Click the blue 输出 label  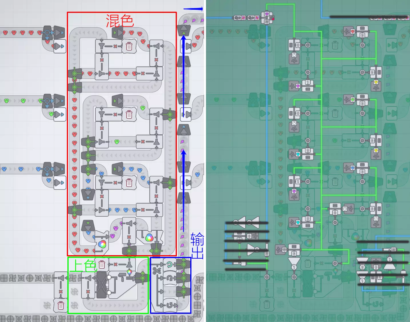[197, 245]
